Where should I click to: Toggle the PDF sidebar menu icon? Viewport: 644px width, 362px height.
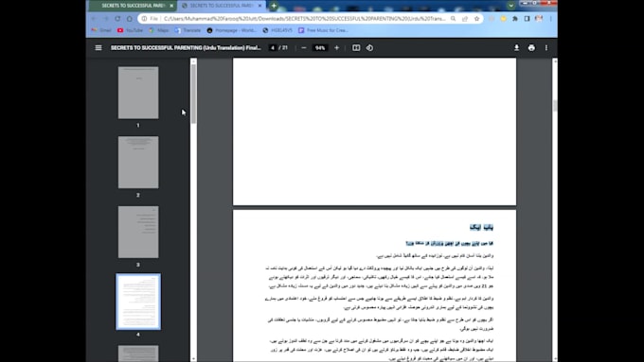98,48
